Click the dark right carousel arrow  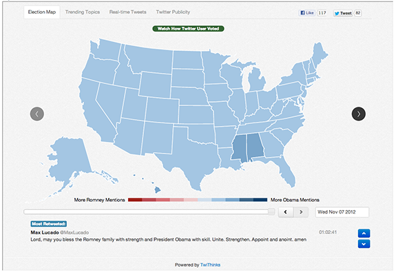358,114
